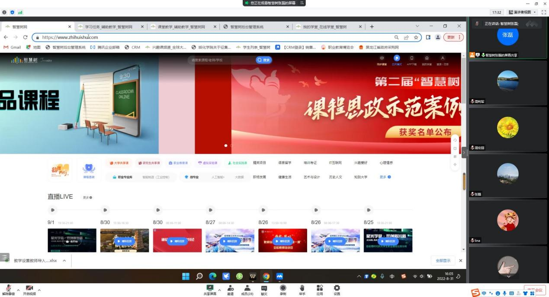This screenshot has width=549, height=297.
Task: Click the 9/1 live timeline play marker
Action: click(52, 210)
